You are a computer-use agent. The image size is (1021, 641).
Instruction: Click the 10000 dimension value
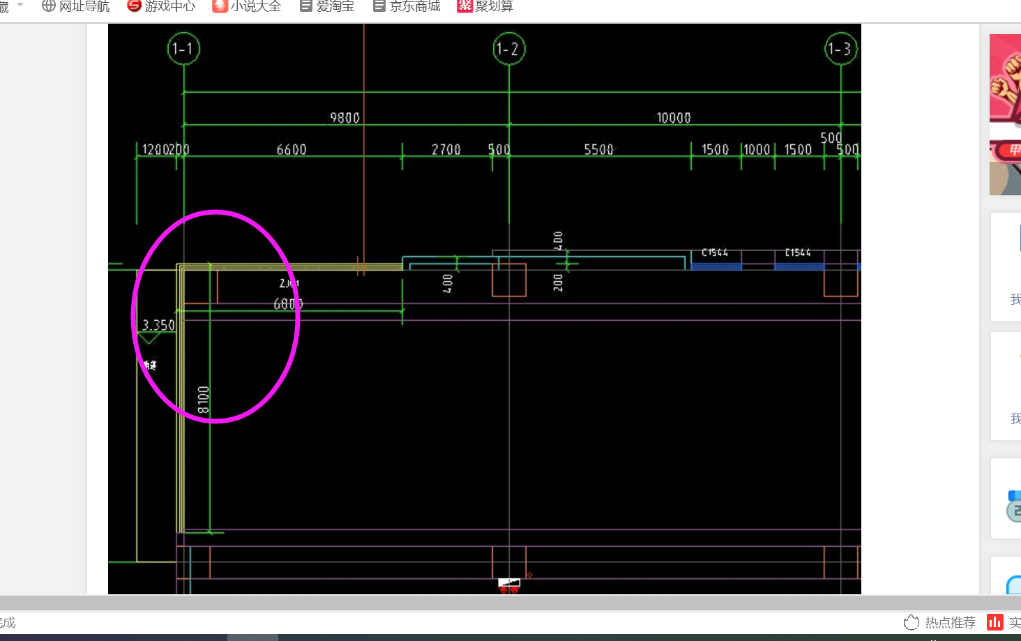coord(674,118)
